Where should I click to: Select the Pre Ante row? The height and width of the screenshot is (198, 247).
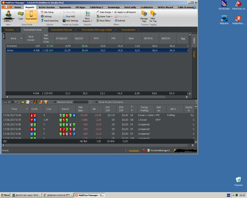coord(97,46)
